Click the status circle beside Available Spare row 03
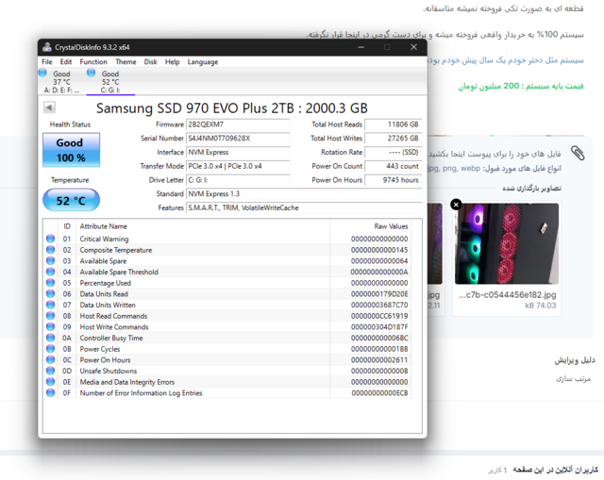Image resolution: width=604 pixels, height=480 pixels. pos(50,260)
